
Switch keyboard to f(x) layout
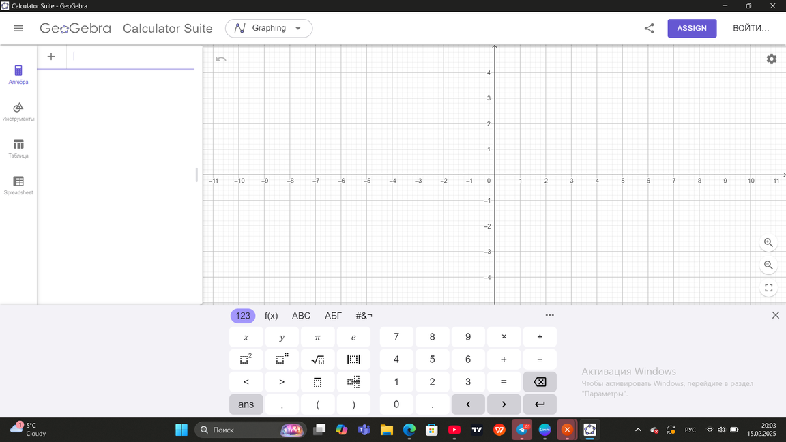click(x=271, y=316)
